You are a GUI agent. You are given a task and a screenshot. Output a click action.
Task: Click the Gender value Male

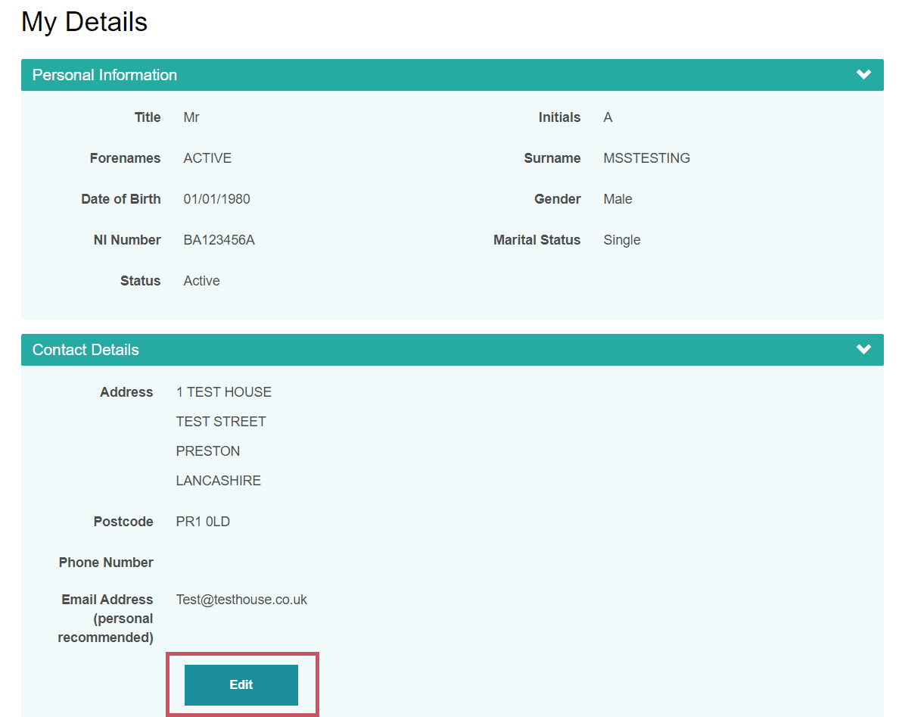click(x=617, y=198)
